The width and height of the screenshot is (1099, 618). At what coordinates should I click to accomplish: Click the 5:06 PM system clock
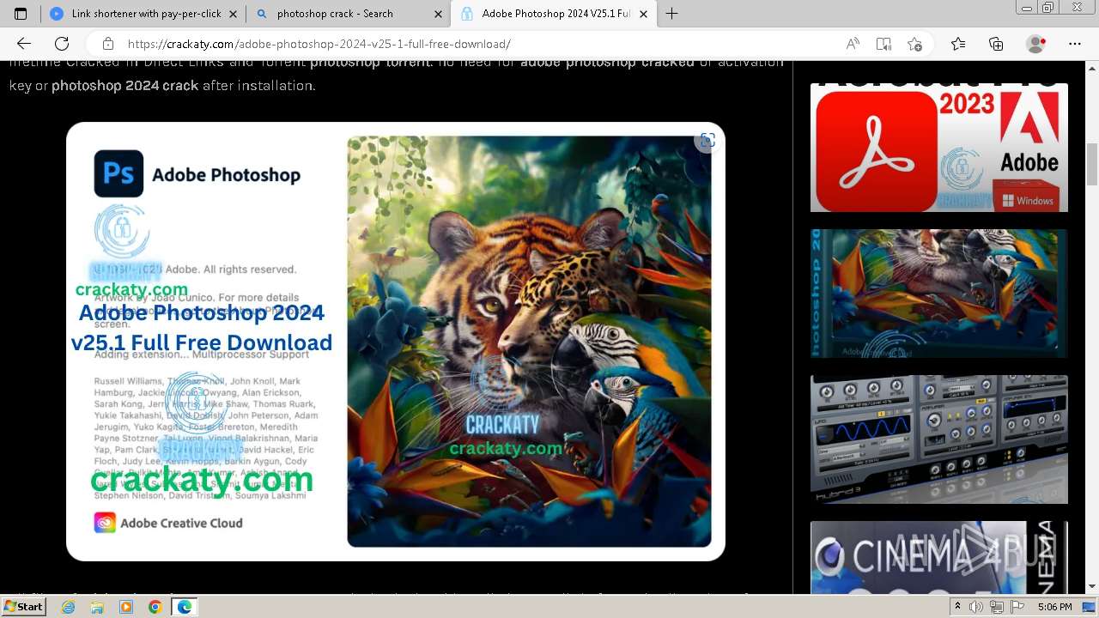coord(1054,607)
